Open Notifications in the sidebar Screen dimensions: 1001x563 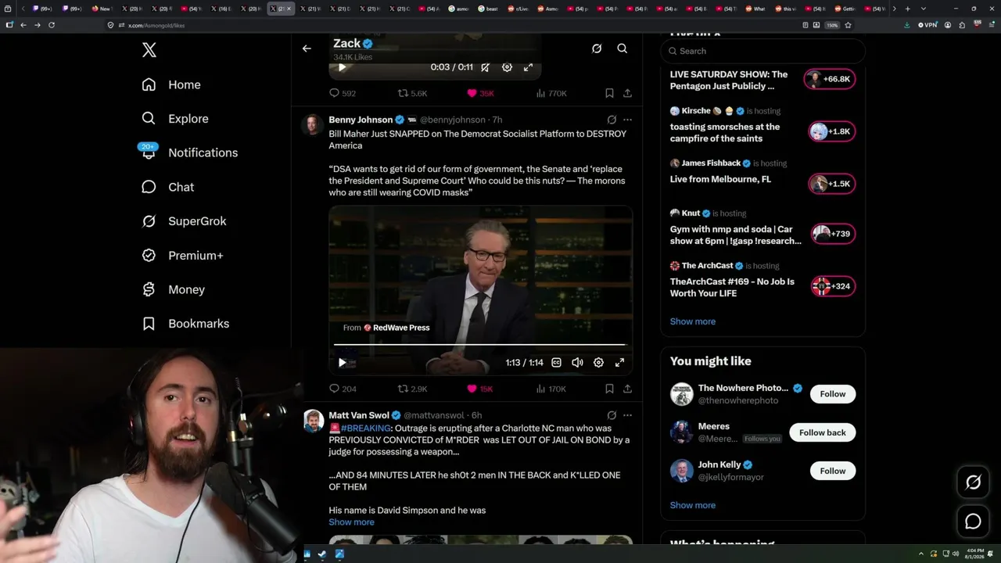pos(189,152)
